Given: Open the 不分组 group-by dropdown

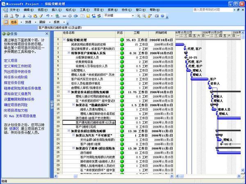Looking at the screenshot, I should click(x=133, y=16).
